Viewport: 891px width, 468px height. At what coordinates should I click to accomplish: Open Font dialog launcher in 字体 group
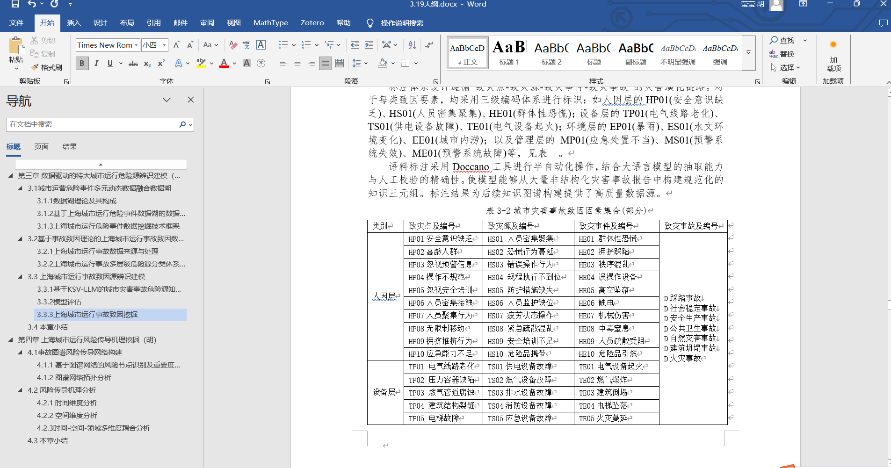(x=268, y=82)
